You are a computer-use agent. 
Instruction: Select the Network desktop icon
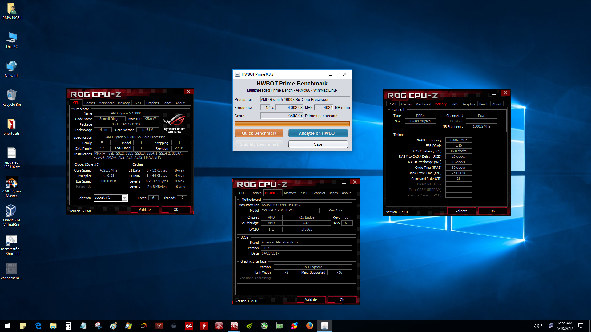click(x=11, y=69)
